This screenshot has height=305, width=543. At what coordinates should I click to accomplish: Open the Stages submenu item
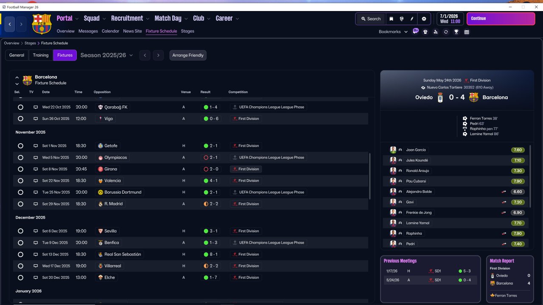(188, 31)
